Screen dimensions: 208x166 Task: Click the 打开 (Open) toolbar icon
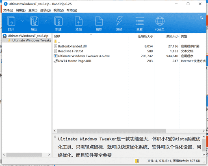point(11,21)
